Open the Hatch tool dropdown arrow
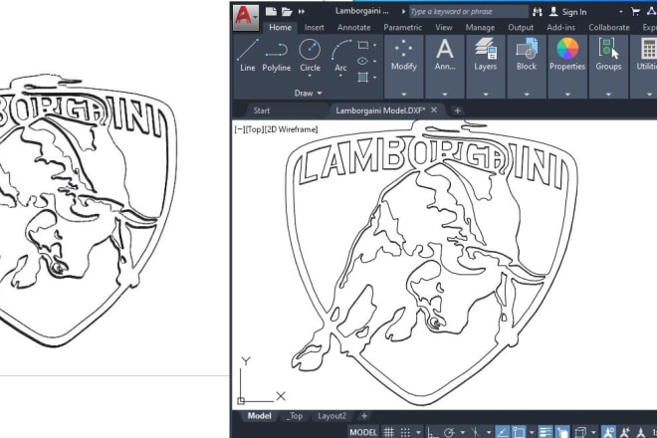This screenshot has height=438, width=657. pyautogui.click(x=374, y=78)
